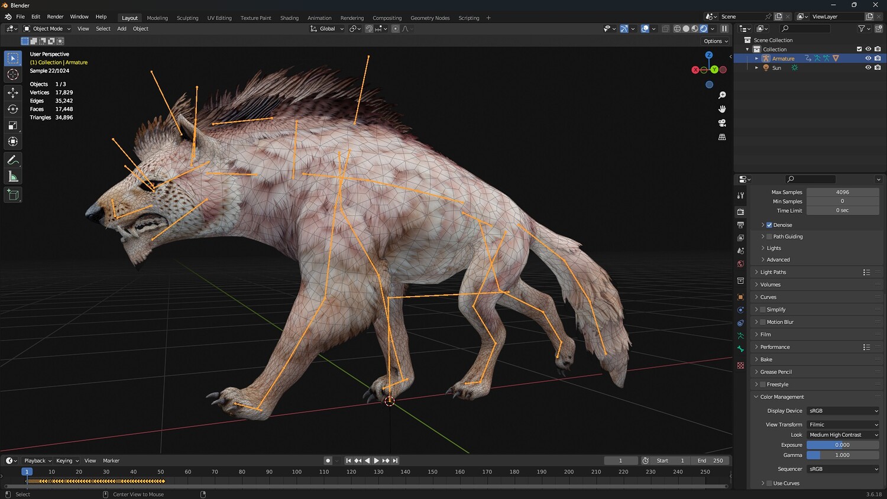887x499 pixels.
Task: Select the Cursor tool in the toolbar
Action: [x=13, y=74]
